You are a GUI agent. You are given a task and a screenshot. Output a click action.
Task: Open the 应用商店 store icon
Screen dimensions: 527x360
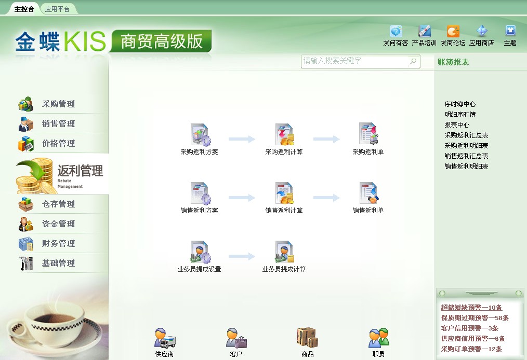pyautogui.click(x=482, y=31)
